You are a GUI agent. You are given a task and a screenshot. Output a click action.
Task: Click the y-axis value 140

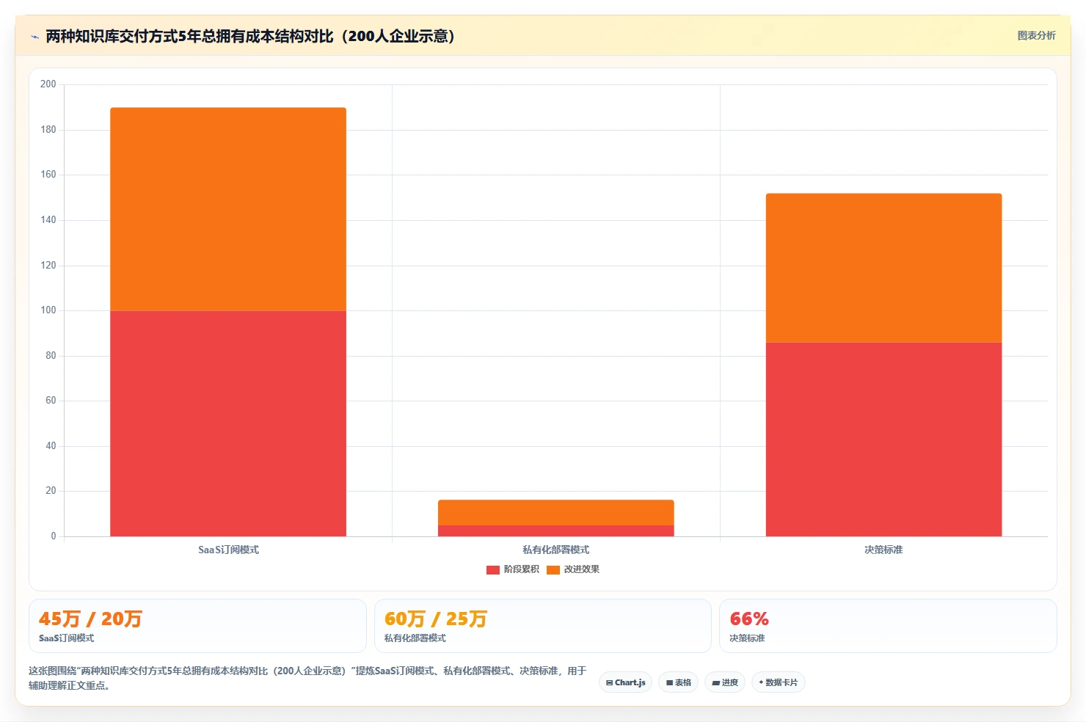[x=48, y=220]
